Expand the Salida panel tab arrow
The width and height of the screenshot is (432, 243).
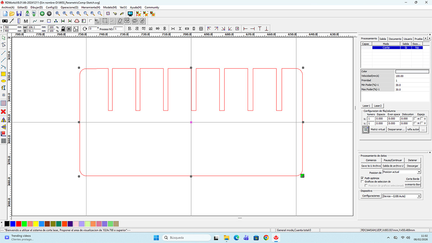coord(429,39)
